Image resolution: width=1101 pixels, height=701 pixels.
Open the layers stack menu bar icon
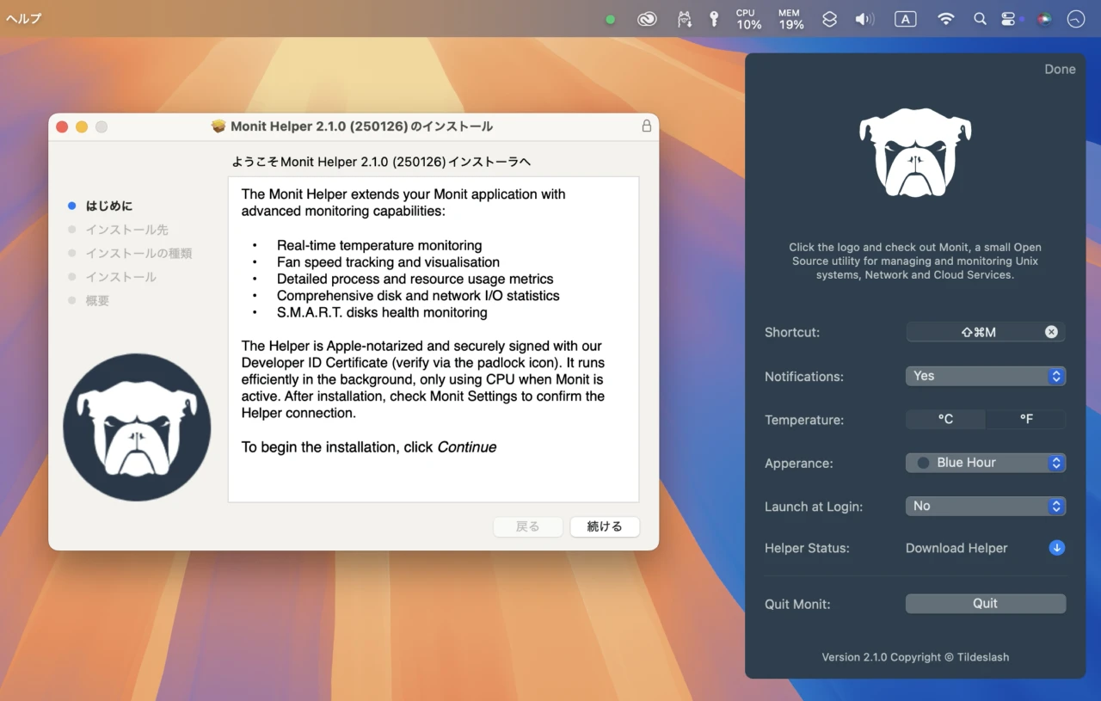[x=829, y=19]
